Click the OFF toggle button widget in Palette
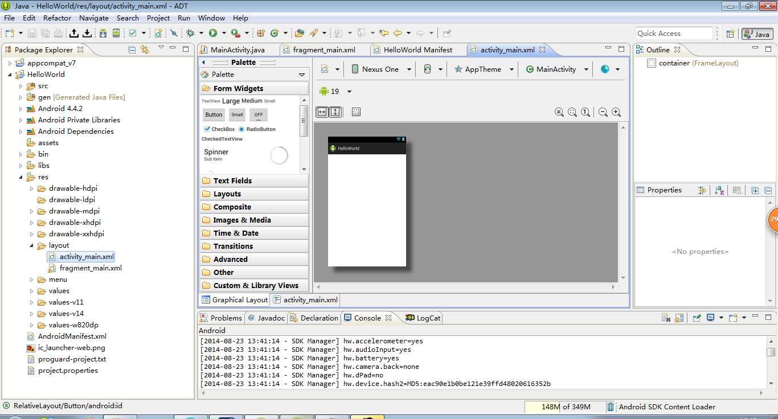The width and height of the screenshot is (778, 419). (x=259, y=114)
